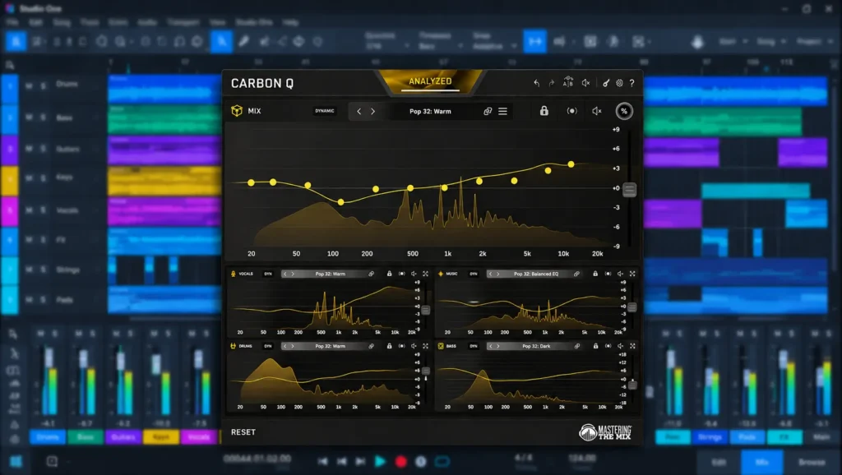The width and height of the screenshot is (842, 475).
Task: Click the Drums panel lock icon
Action: [x=389, y=346]
